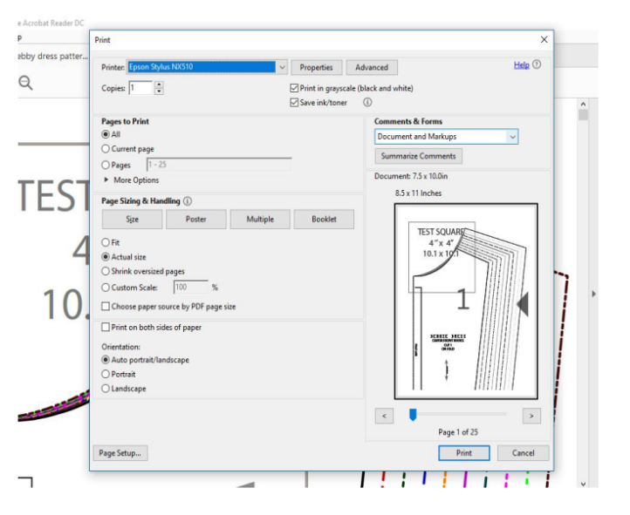630x515 pixels.
Task: Select the Fit radio option
Action: coord(106,242)
